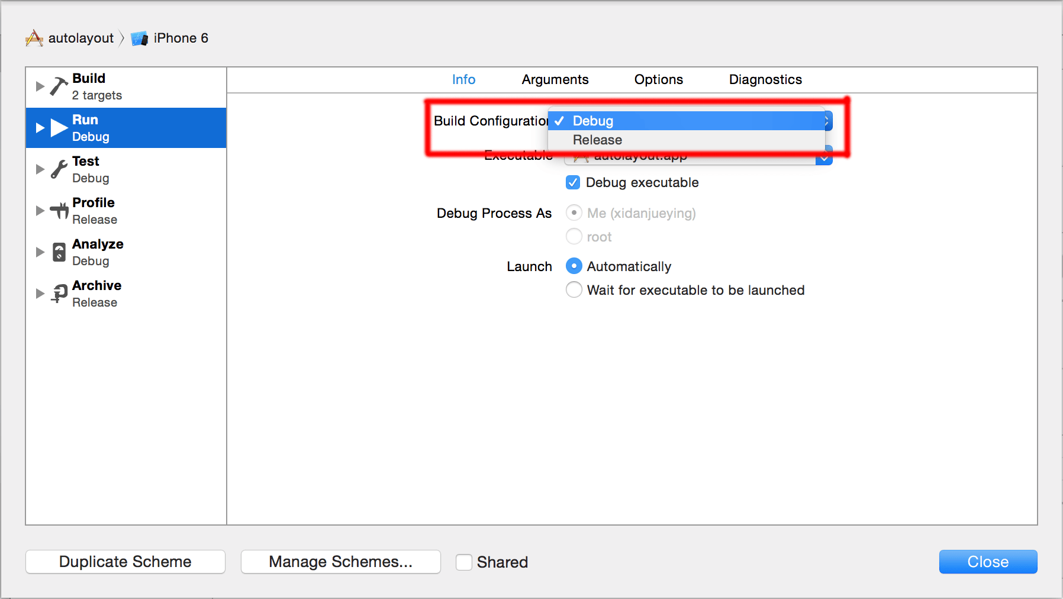Expand the Build action disclosure triangle
The image size is (1063, 599).
[x=40, y=86]
